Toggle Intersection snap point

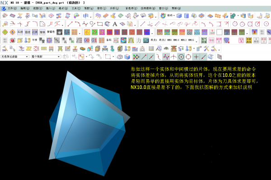coord(173,57)
